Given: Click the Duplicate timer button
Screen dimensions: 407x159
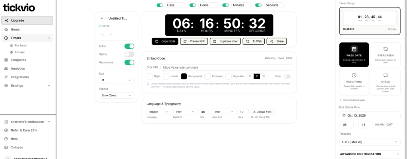Looking at the screenshot, I should coord(225,41).
